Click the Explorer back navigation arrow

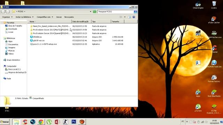pos(3,11)
